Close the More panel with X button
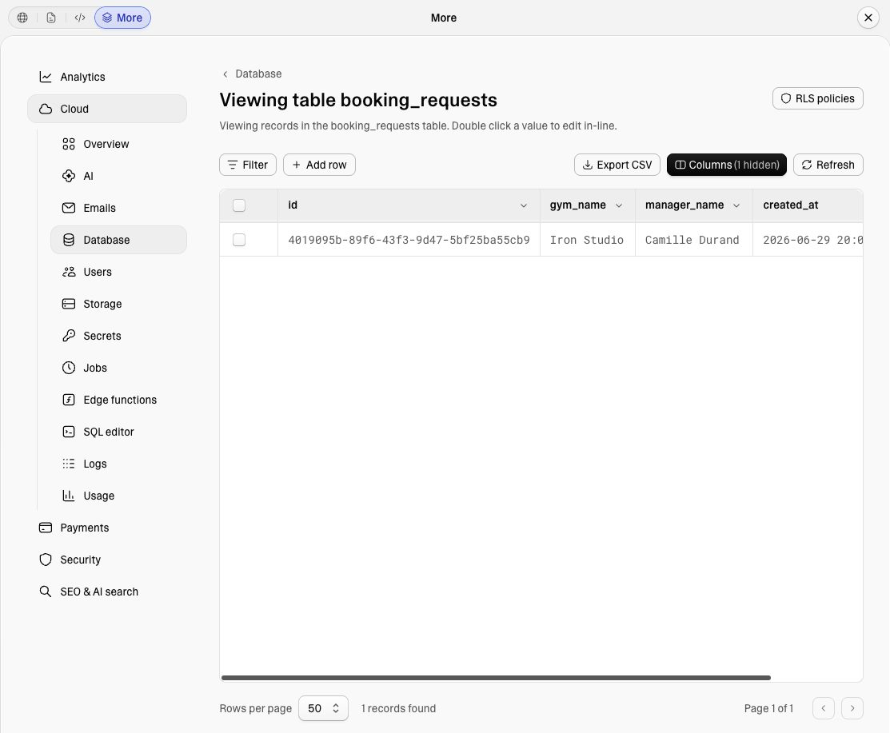890x733 pixels. click(868, 18)
